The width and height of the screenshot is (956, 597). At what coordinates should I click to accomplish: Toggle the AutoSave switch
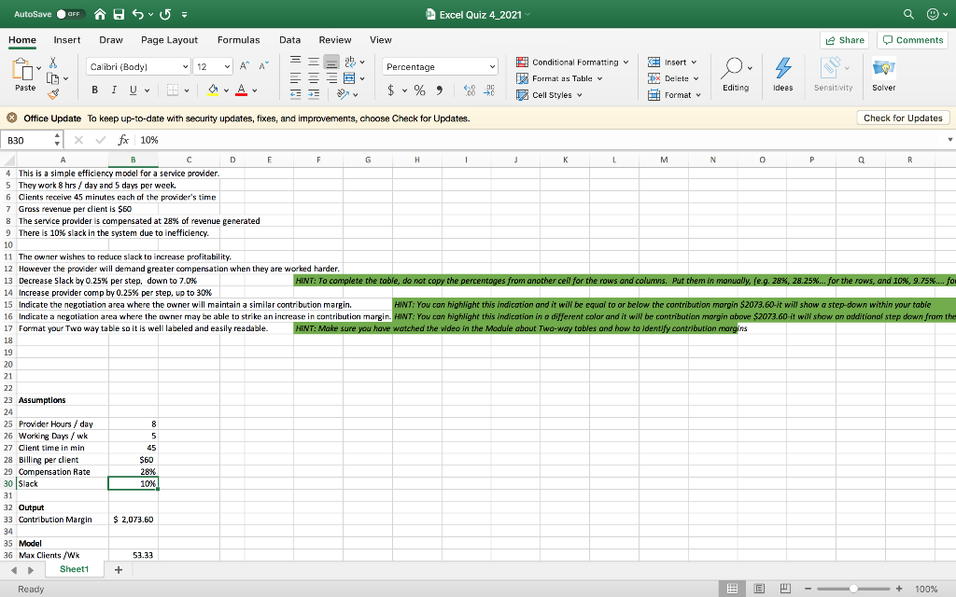pyautogui.click(x=72, y=15)
